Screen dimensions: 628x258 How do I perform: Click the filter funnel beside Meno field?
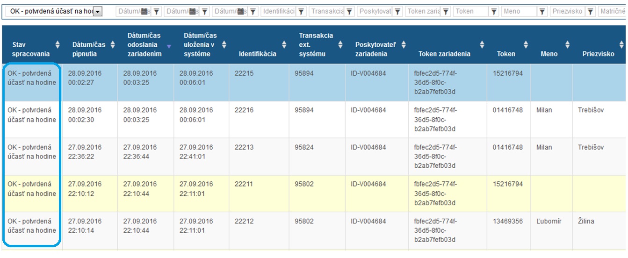542,12
